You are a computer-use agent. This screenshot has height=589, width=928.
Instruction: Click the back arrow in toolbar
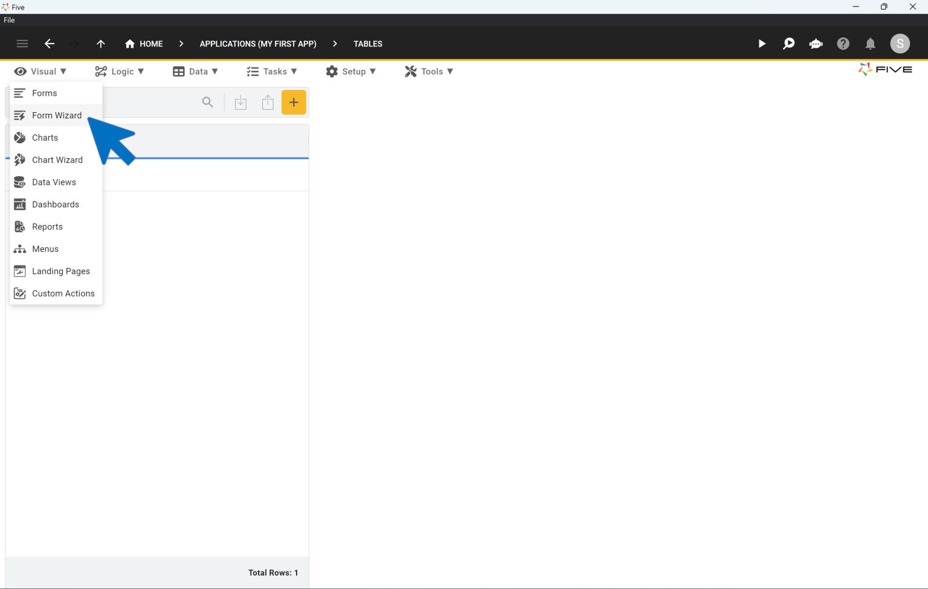click(50, 43)
